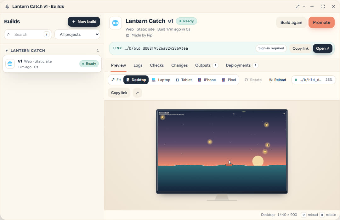Select Tablet device preview
The image size is (340, 220).
pyautogui.click(x=184, y=80)
